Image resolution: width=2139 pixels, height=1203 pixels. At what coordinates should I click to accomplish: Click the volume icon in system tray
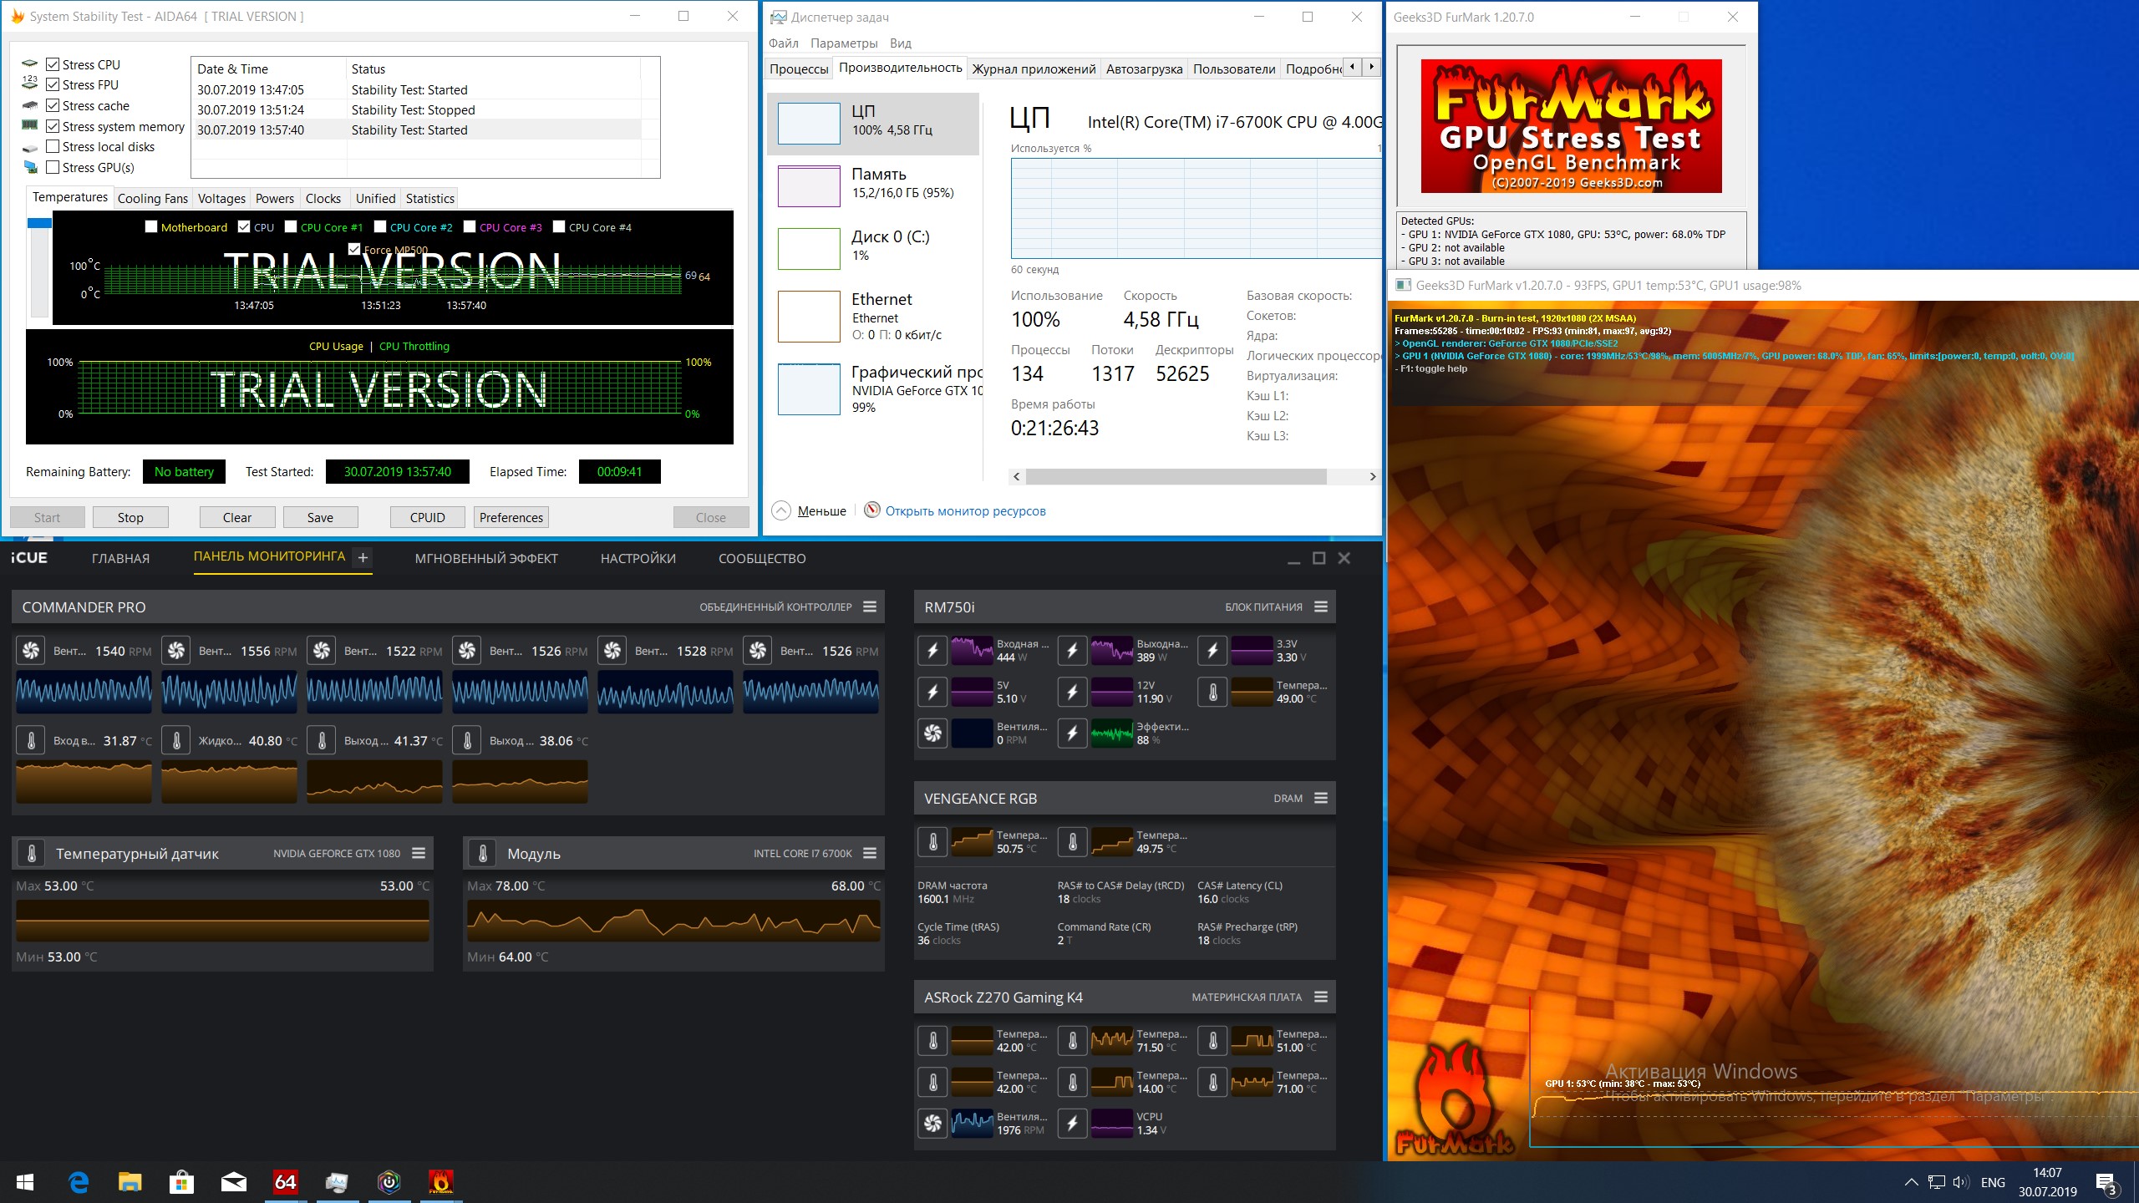pos(1961,1182)
